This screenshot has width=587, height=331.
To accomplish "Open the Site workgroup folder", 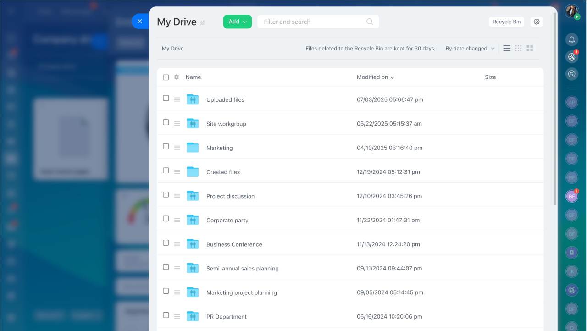I will coord(226,124).
